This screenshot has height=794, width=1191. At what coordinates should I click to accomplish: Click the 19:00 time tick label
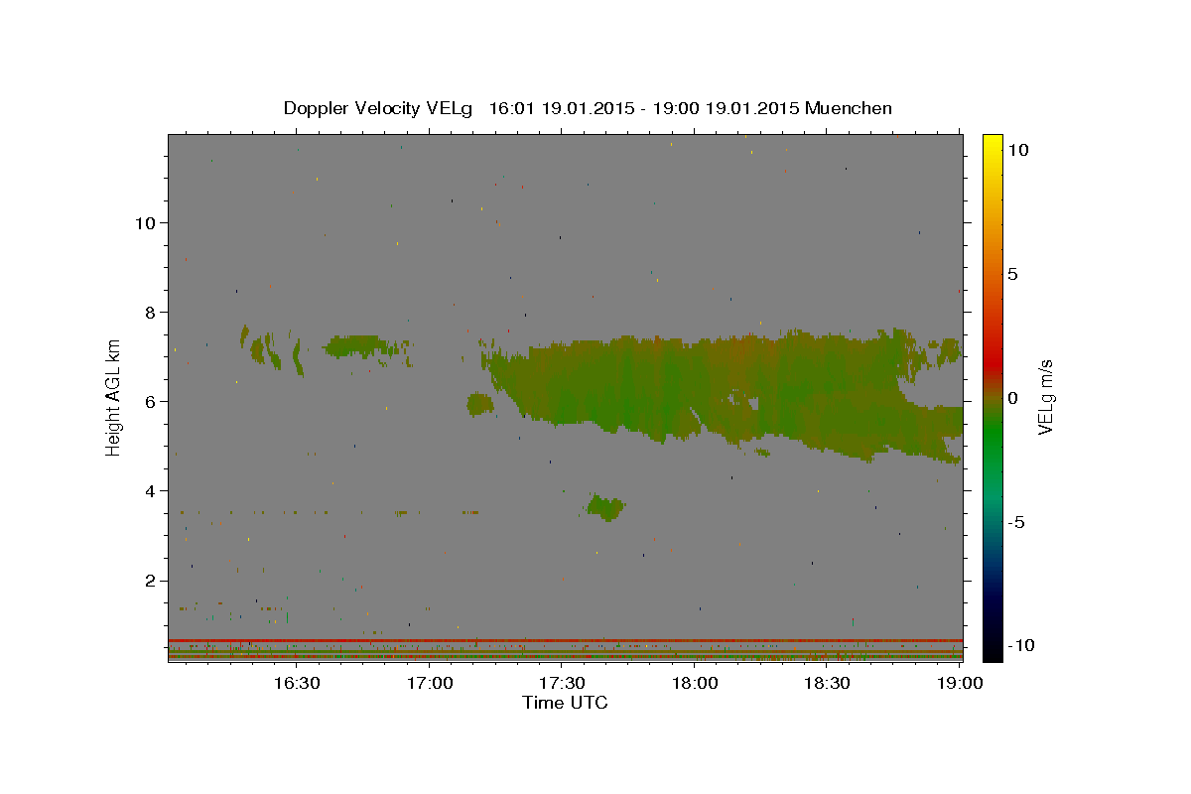click(961, 683)
